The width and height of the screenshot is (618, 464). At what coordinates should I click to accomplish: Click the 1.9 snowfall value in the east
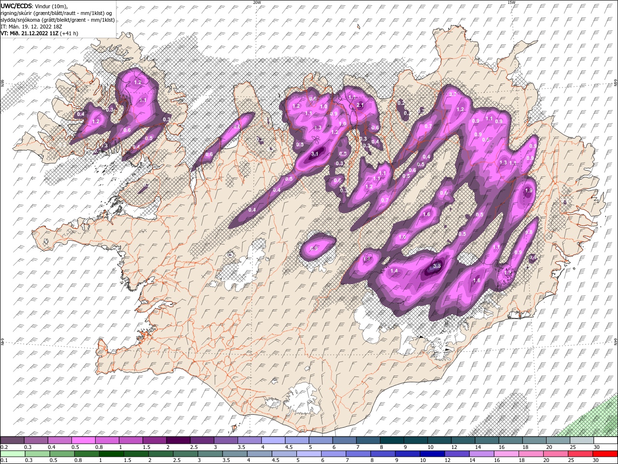click(x=528, y=190)
